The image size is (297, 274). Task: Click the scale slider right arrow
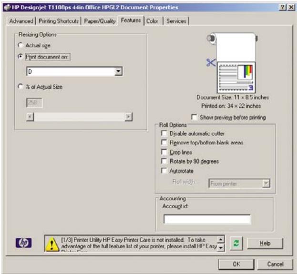coord(129,117)
